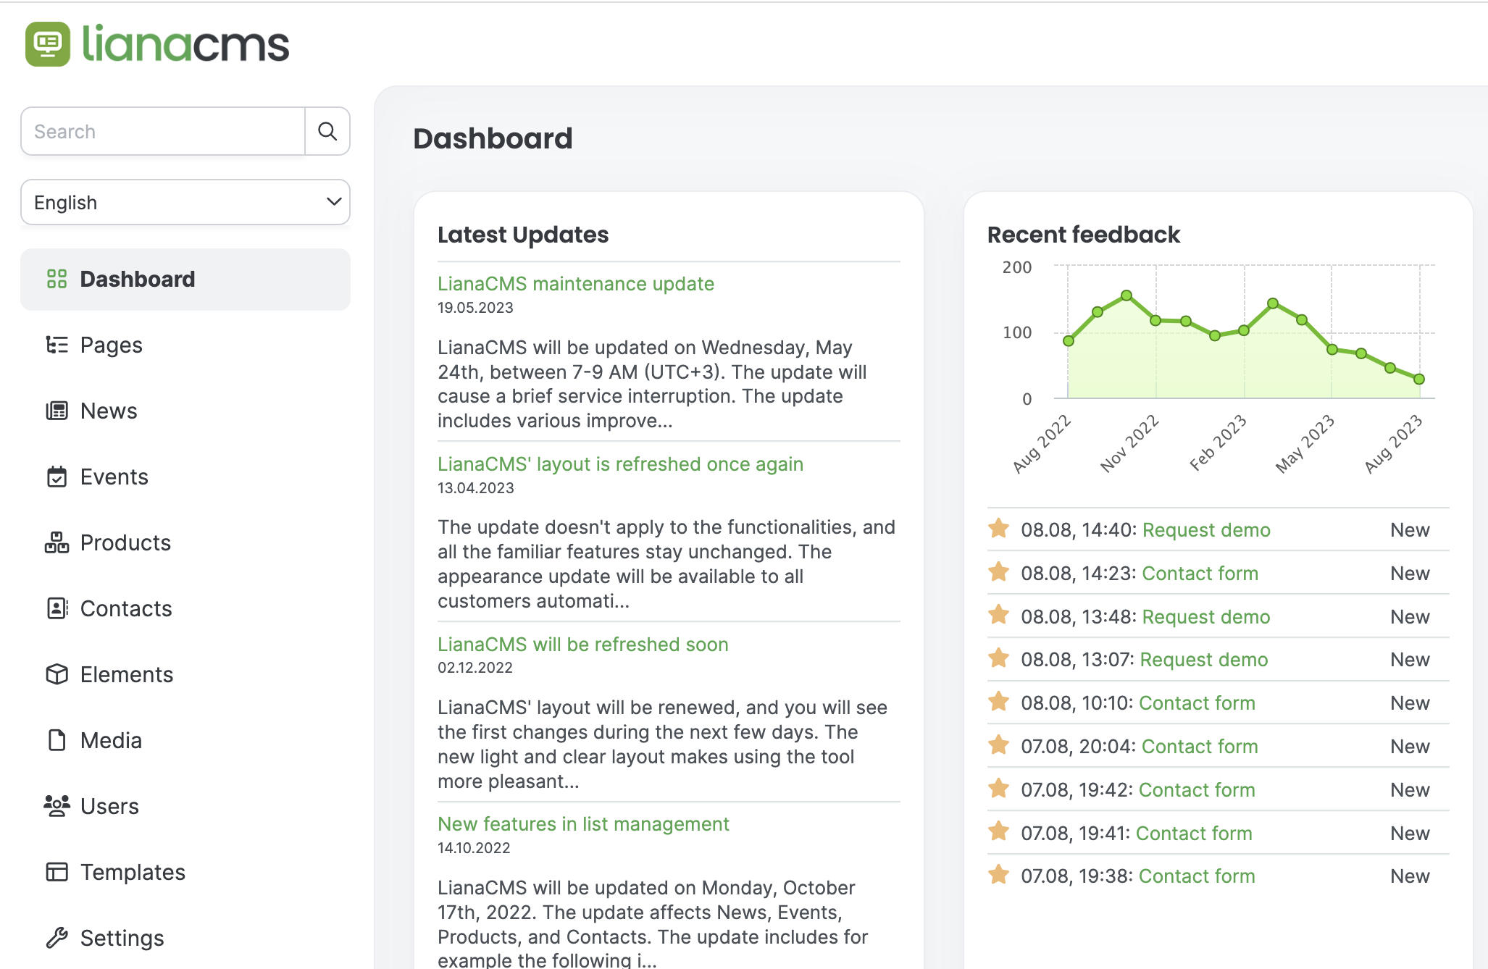
Task: Switch to the Dashboard menu item
Action: point(138,280)
